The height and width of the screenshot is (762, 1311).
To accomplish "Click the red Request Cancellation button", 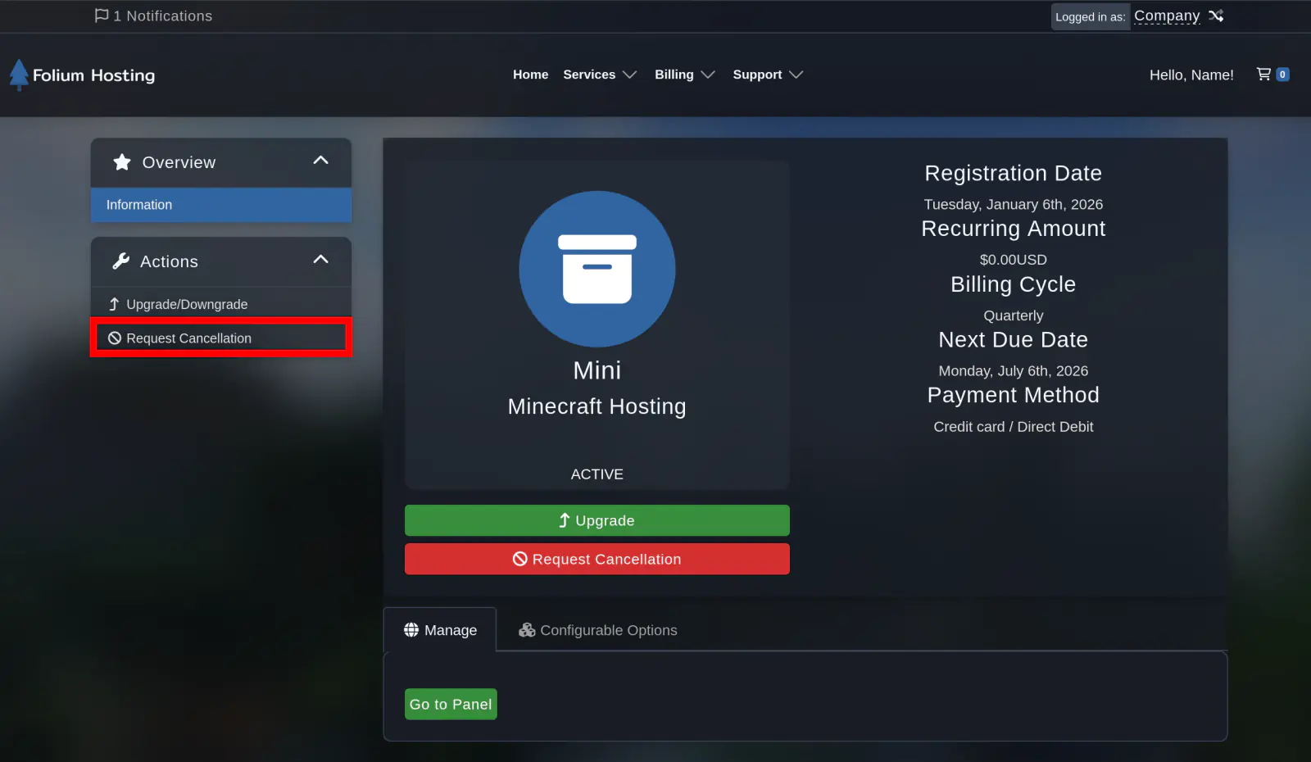I will (597, 559).
